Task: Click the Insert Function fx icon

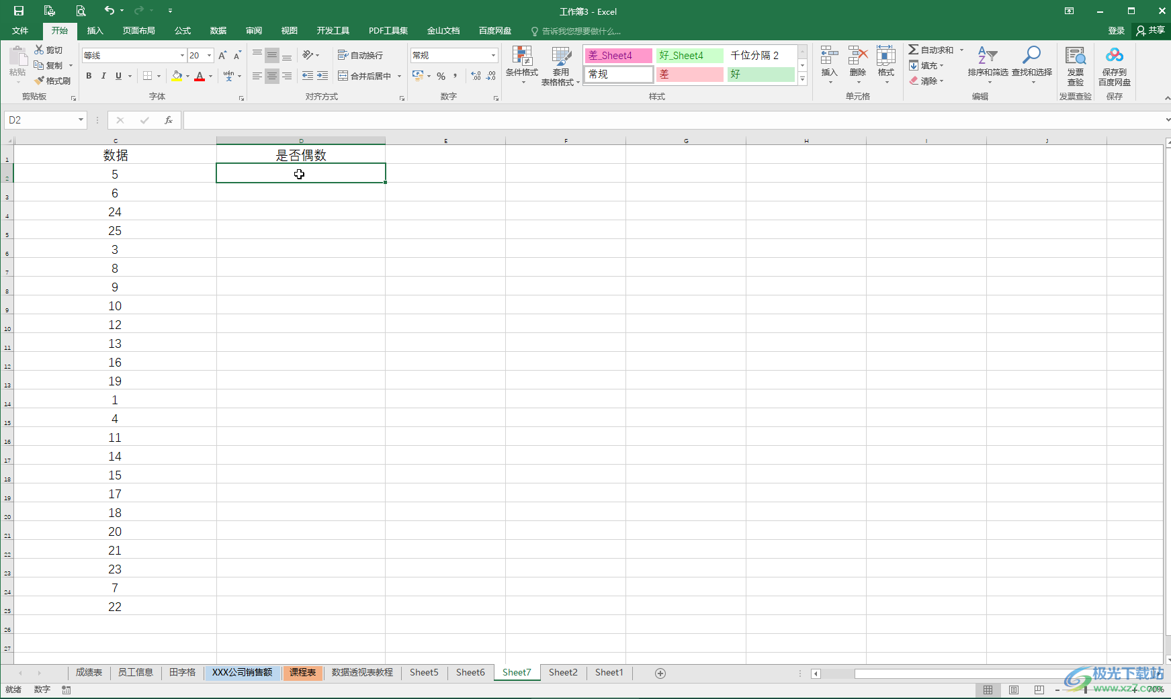Action: point(168,120)
